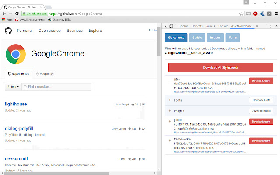Select the Images category button
The image size is (280, 175).
215,38
